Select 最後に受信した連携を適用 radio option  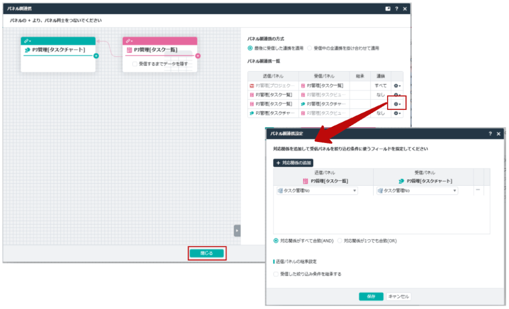[250, 48]
